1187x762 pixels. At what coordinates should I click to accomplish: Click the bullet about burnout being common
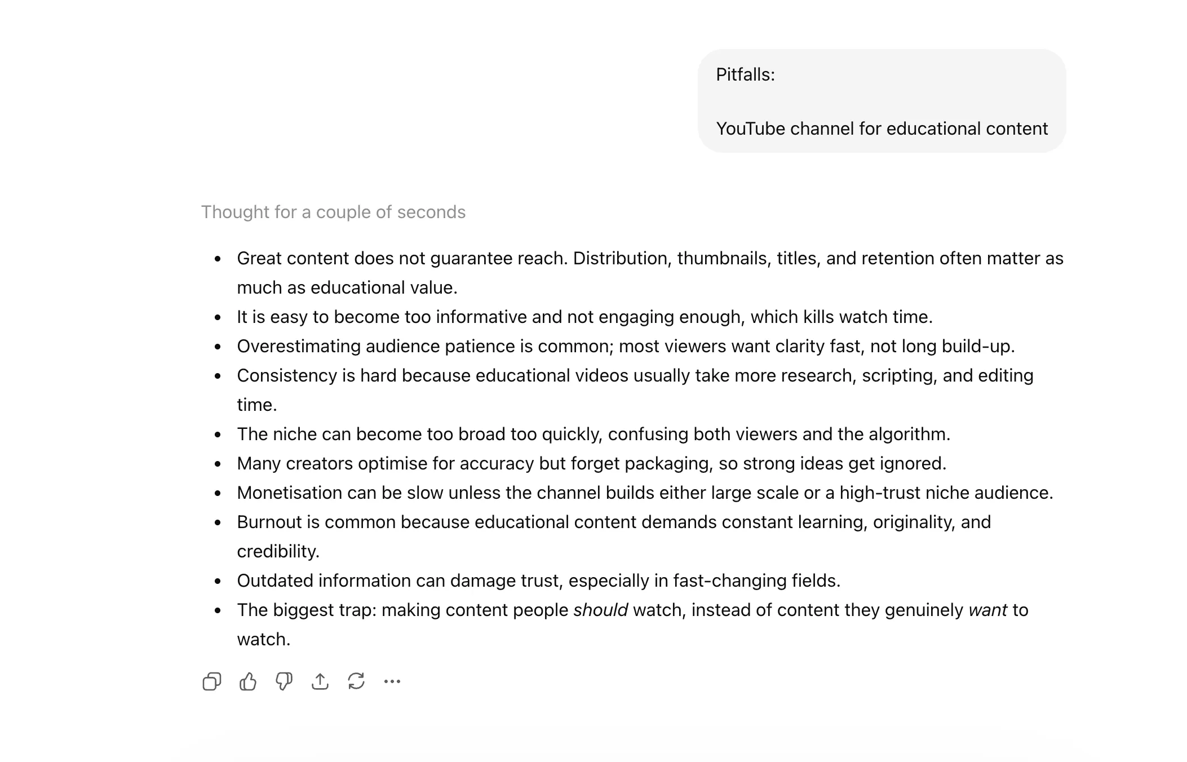tap(613, 522)
